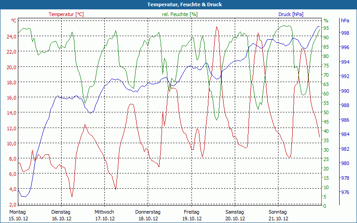Click the 22,0 temperature axis value

point(12,52)
